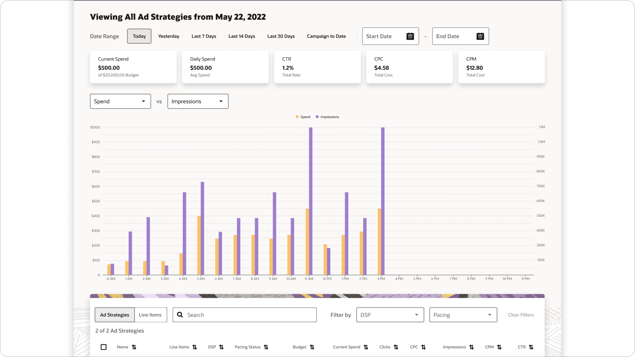
Task: Sort by Line Items column arrows
Action: click(x=195, y=347)
